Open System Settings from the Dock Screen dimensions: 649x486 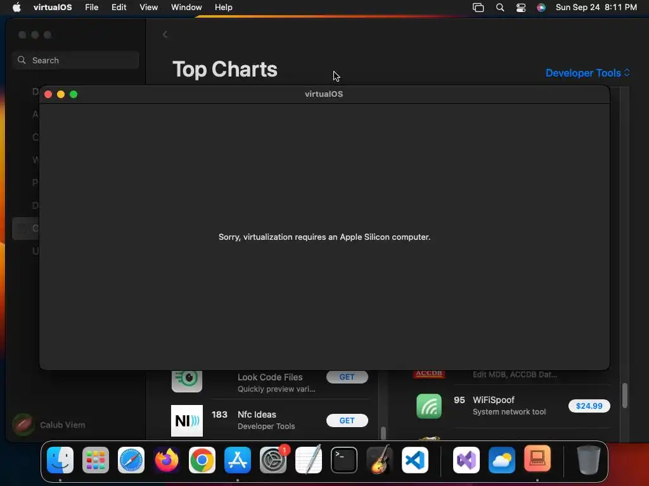click(273, 460)
